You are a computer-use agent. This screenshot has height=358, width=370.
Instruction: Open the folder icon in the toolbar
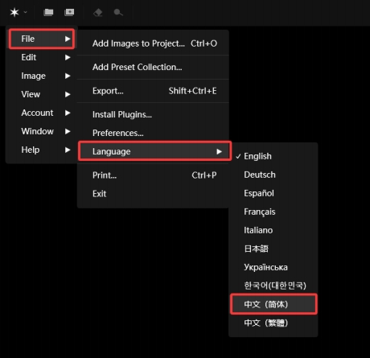click(x=48, y=12)
